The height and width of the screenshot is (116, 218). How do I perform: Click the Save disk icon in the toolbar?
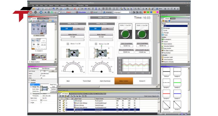point(38,9)
